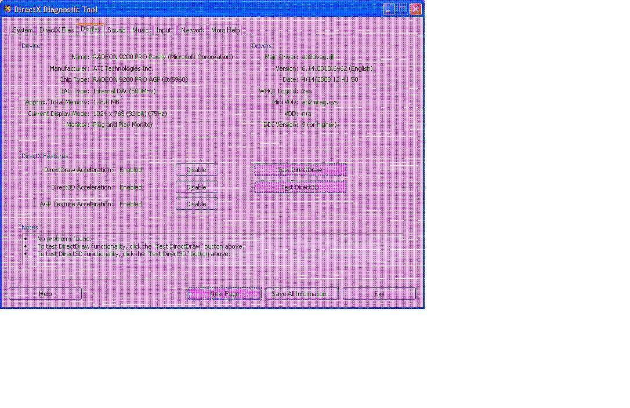Click the ati2dvag.dll main driver value

coord(318,57)
